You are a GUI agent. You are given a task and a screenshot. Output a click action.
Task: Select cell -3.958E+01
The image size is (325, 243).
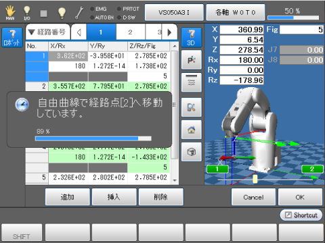click(x=108, y=56)
